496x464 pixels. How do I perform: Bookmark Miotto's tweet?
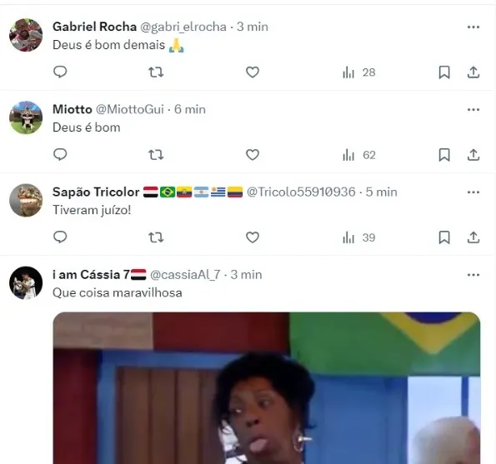tap(444, 155)
